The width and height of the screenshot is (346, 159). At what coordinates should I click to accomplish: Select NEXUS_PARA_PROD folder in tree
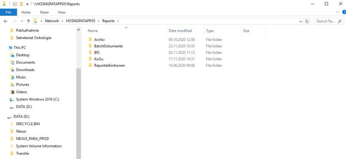[32, 139]
